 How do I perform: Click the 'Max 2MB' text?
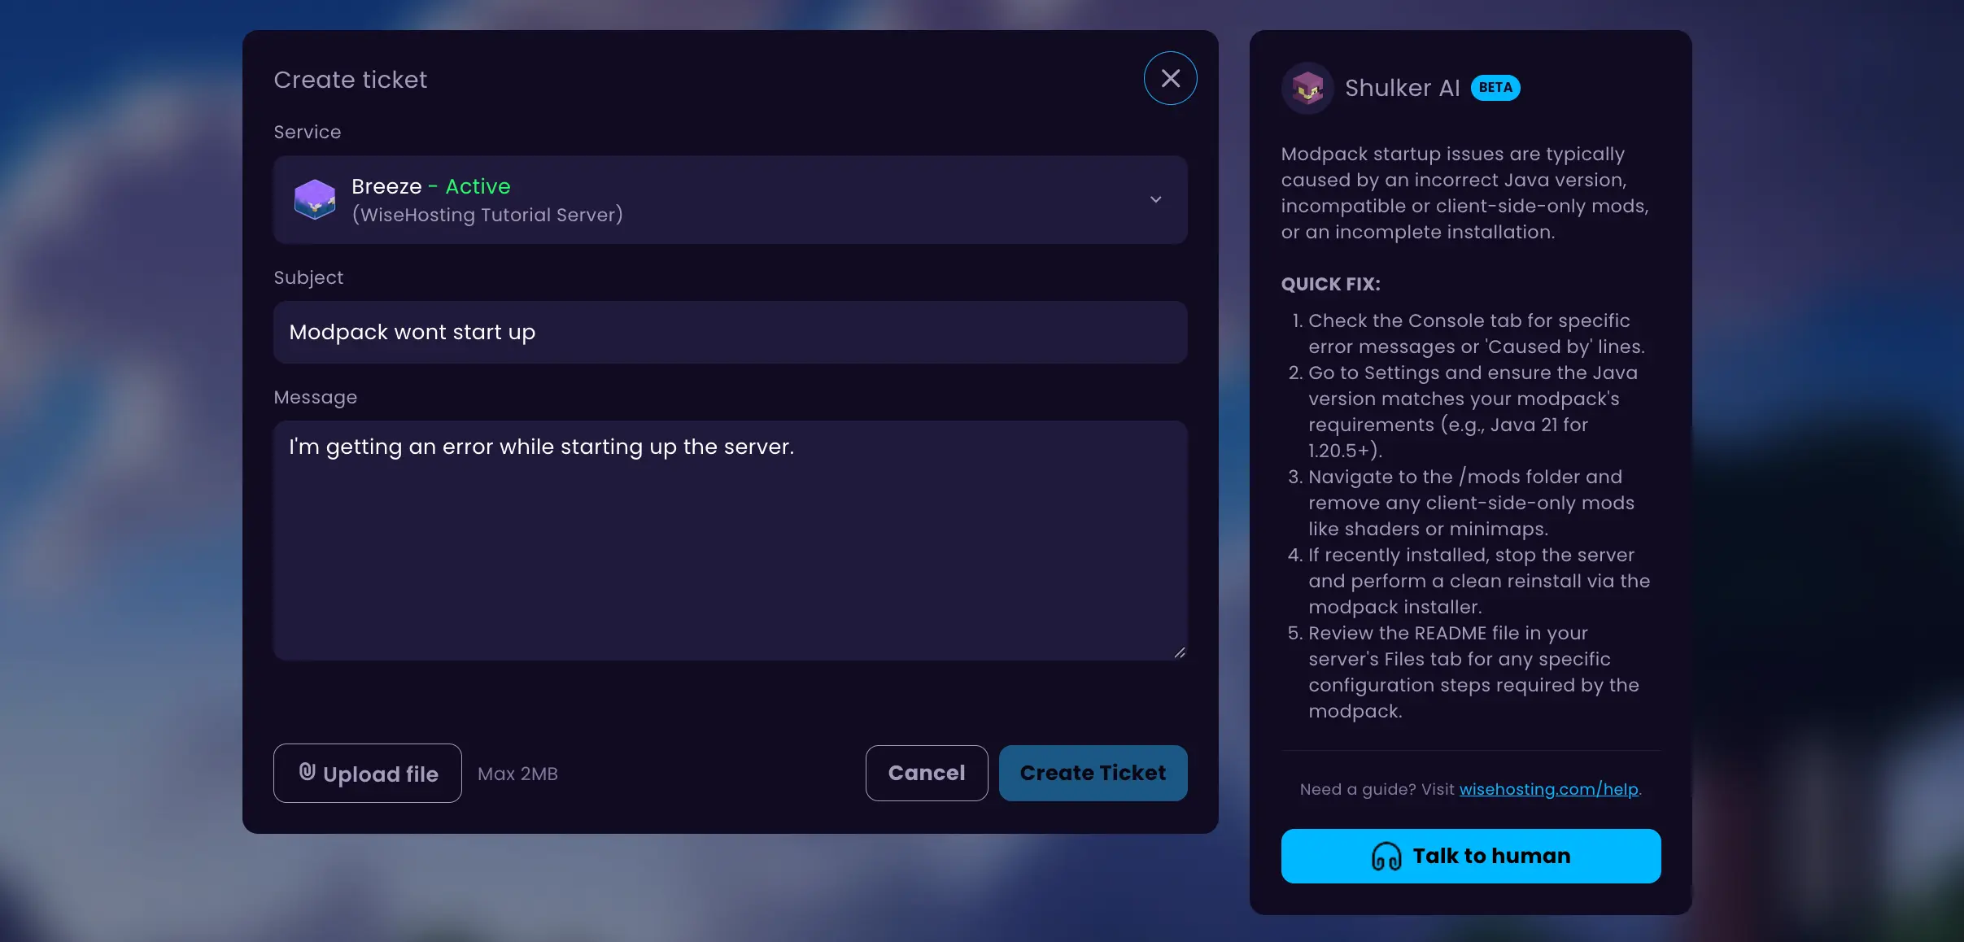(517, 774)
